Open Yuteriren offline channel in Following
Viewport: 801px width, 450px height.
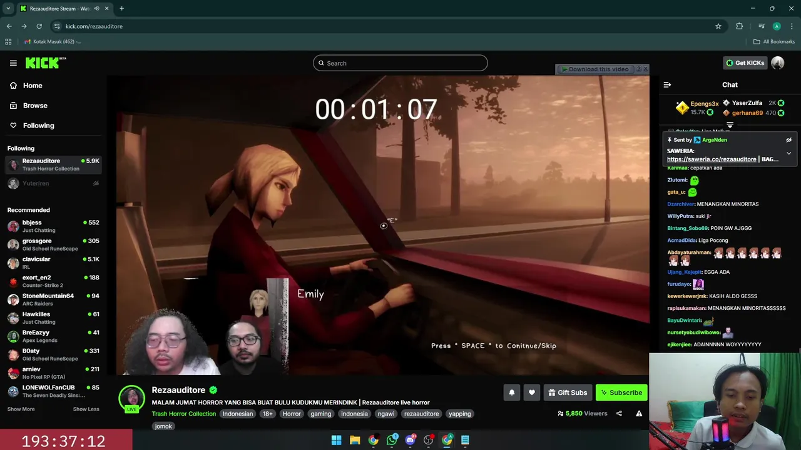[53, 184]
